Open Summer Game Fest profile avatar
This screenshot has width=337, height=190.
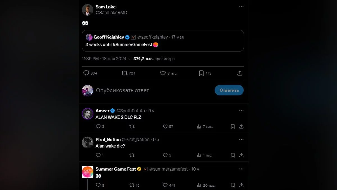tap(87, 172)
